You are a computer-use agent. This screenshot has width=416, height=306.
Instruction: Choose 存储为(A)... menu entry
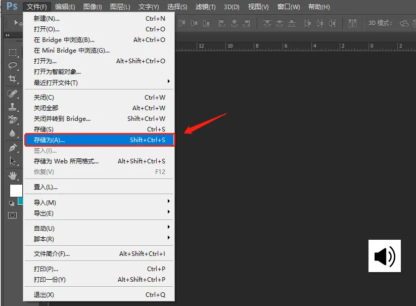coord(99,140)
